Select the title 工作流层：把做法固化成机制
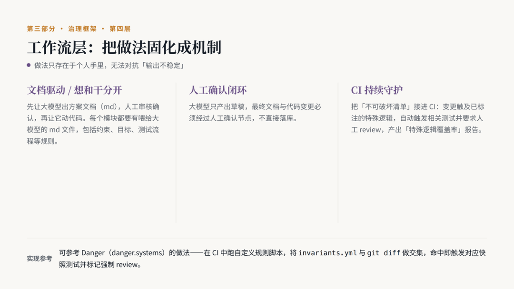Viewport: 514px width, 289px height. pyautogui.click(x=124, y=48)
